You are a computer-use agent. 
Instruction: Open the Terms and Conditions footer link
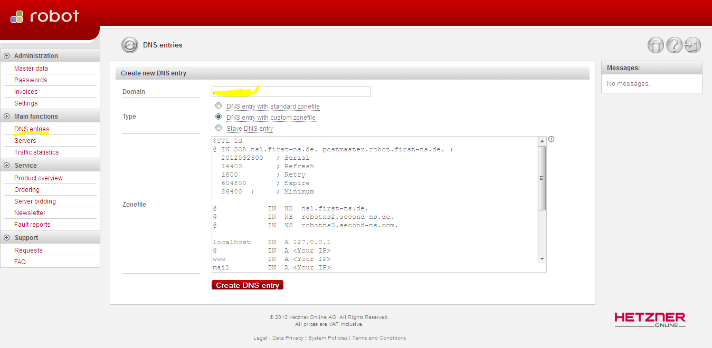click(379, 338)
